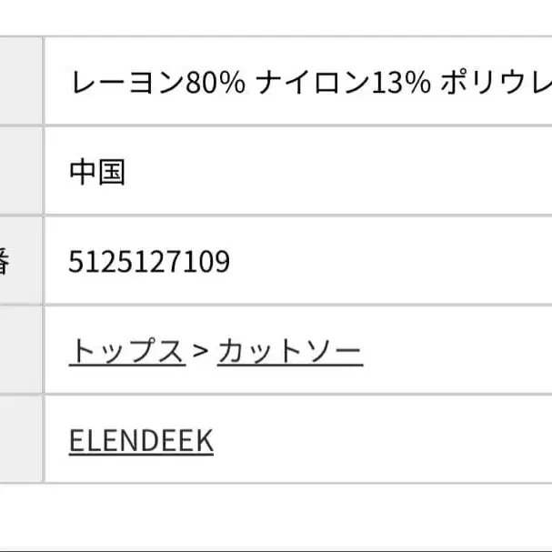The height and width of the screenshot is (552, 552).
Task: Click the white area above the material row
Action: [273, 16]
